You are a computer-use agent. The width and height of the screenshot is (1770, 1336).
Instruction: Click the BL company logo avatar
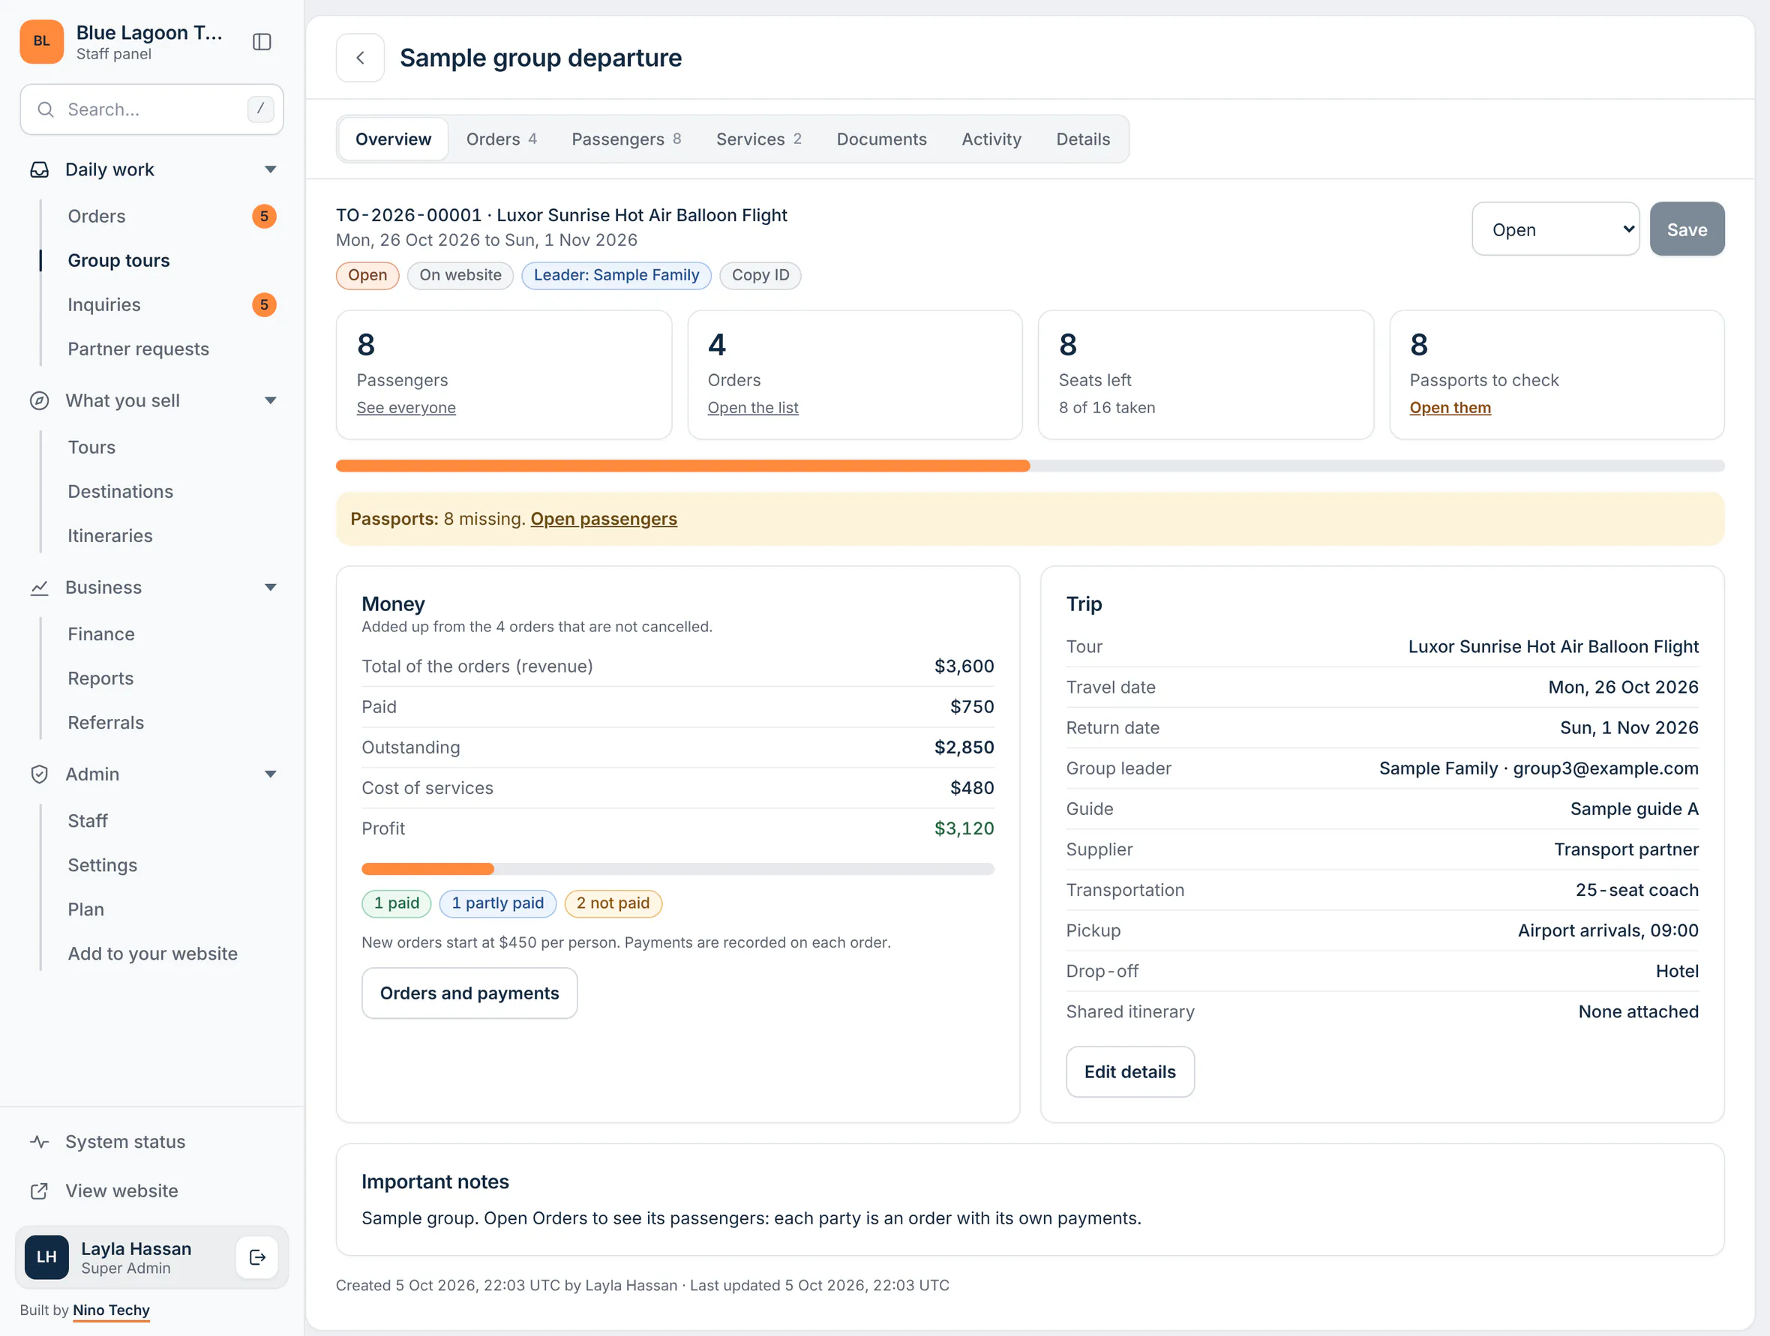(41, 41)
